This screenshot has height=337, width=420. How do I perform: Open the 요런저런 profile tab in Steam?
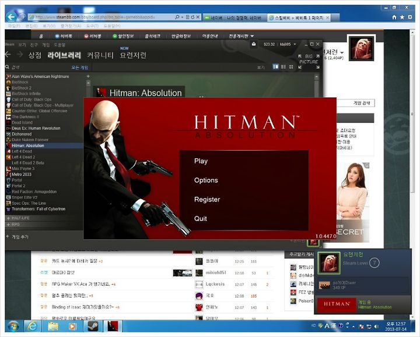[133, 55]
